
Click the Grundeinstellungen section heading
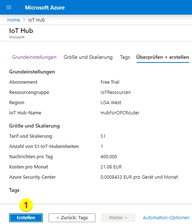click(32, 72)
